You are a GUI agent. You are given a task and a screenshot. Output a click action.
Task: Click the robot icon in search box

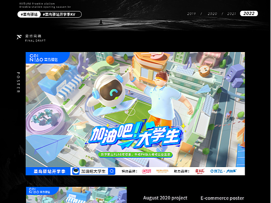pos(76,171)
